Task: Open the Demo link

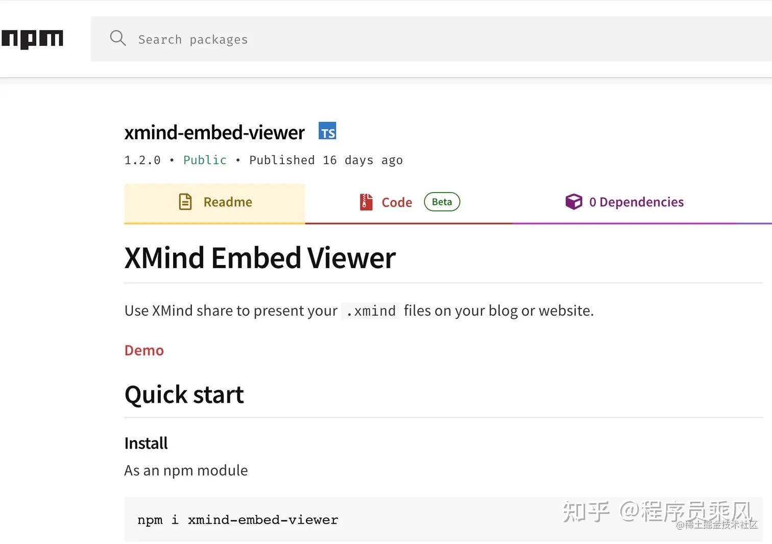Action: pos(143,350)
